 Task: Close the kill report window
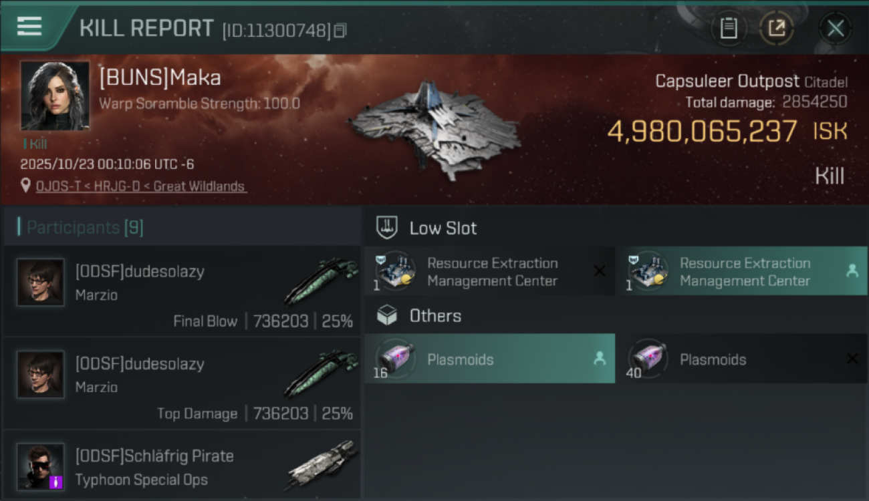pos(835,28)
